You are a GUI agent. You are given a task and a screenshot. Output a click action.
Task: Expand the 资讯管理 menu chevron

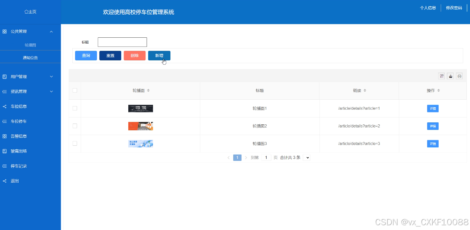pyautogui.click(x=51, y=92)
